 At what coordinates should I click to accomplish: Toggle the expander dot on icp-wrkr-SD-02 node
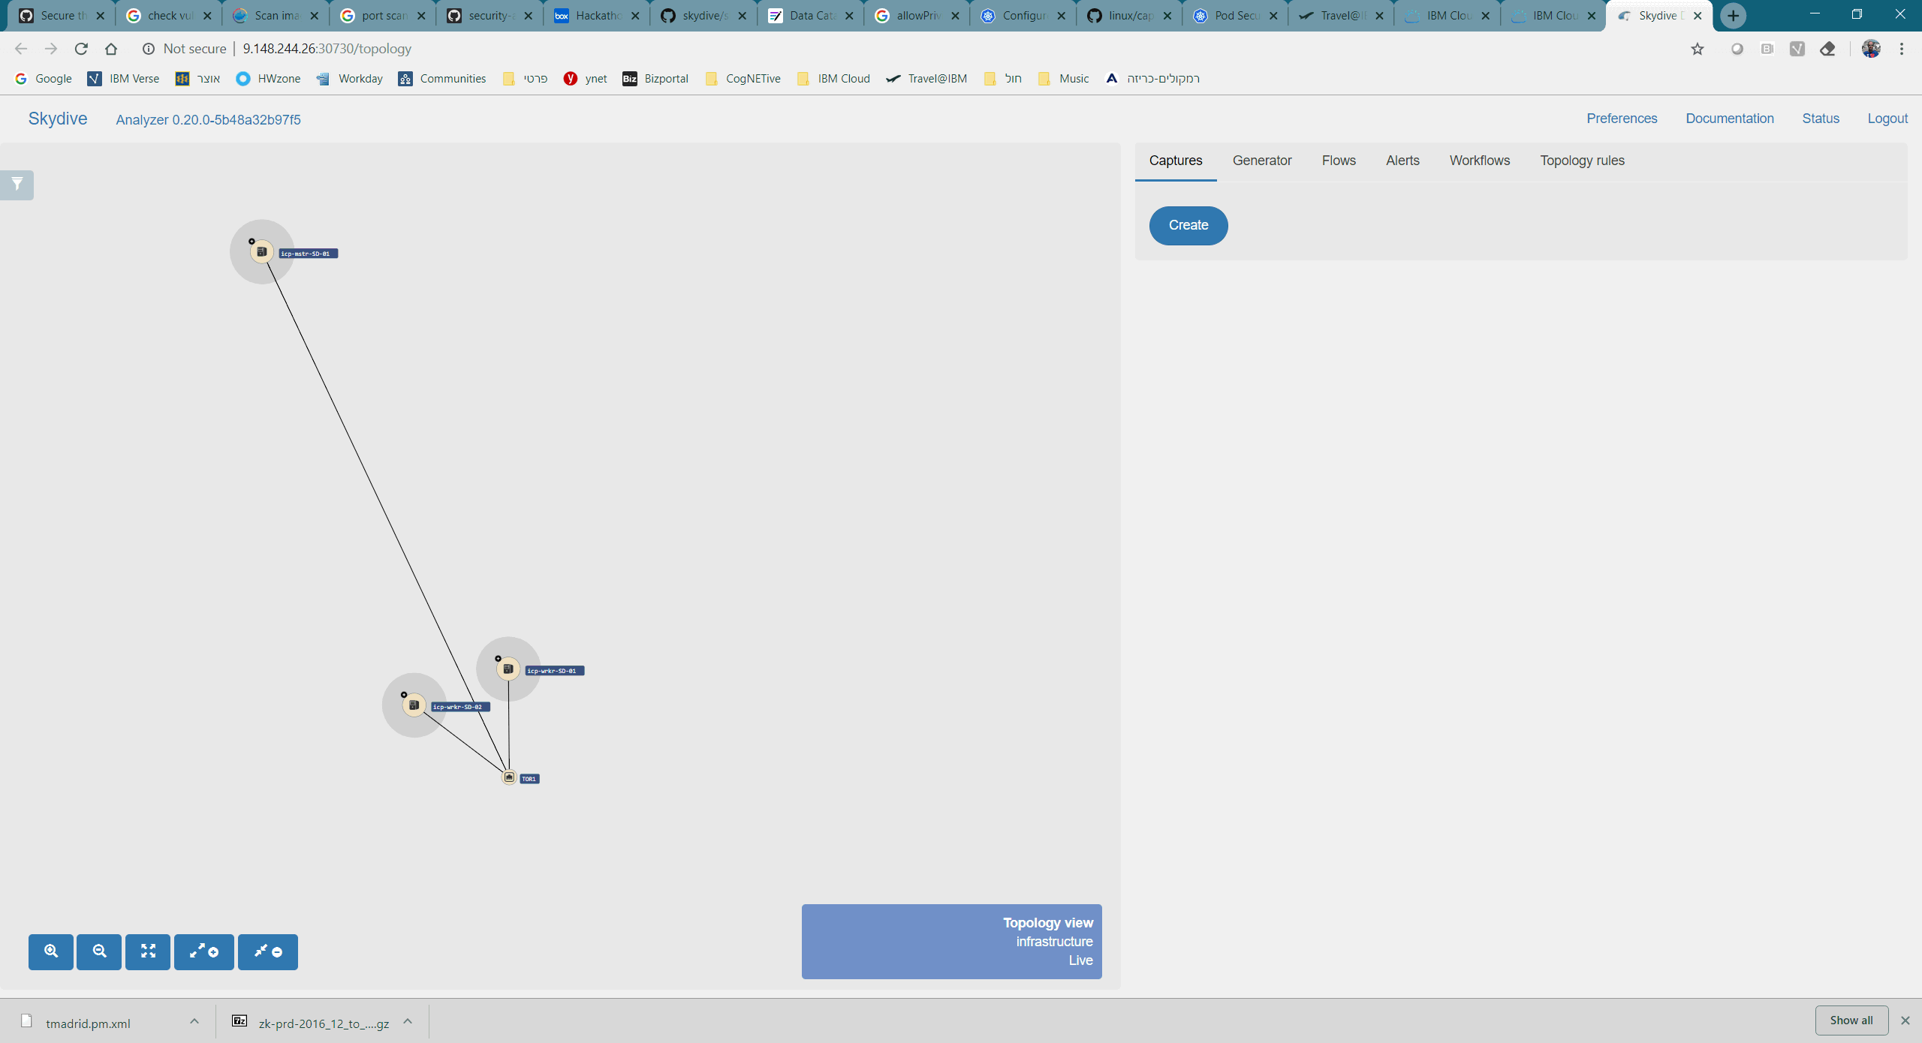404,694
